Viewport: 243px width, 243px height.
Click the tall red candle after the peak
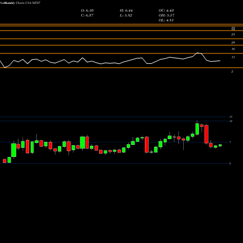206,134
